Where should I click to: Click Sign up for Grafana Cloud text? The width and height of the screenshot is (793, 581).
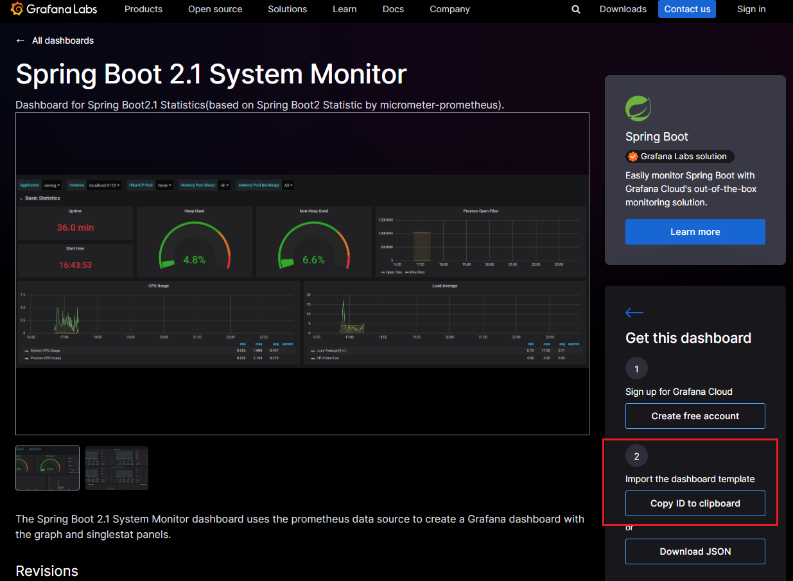(679, 392)
